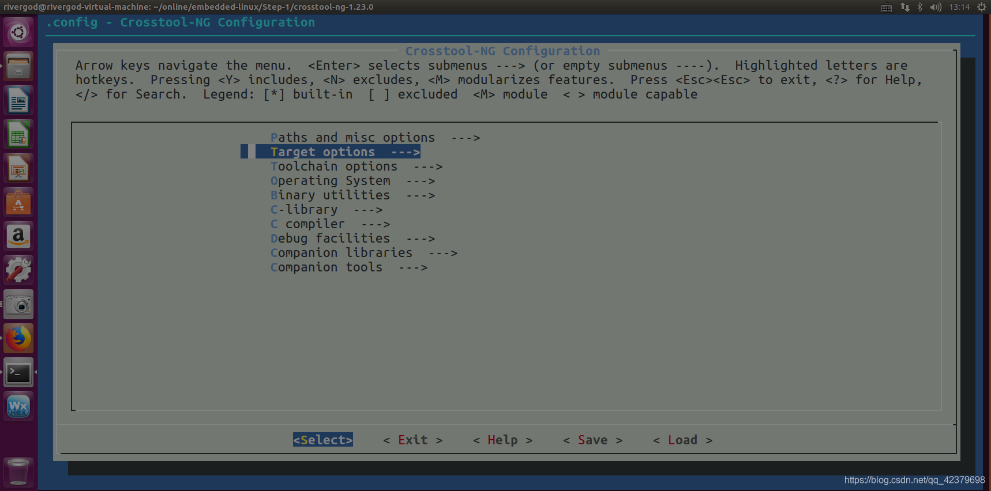991x491 pixels.
Task: Click the < Save > button
Action: pyautogui.click(x=593, y=440)
